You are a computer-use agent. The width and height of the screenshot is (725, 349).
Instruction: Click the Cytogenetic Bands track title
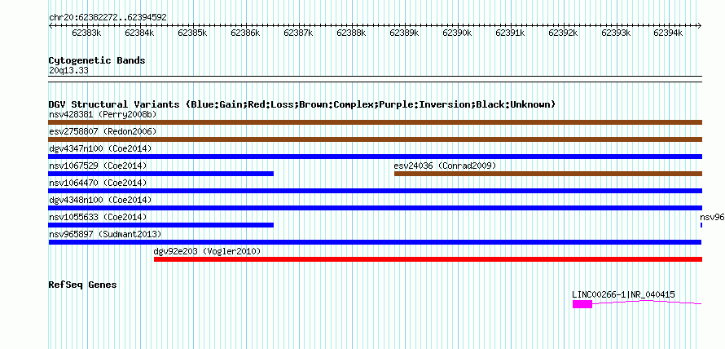(x=97, y=60)
